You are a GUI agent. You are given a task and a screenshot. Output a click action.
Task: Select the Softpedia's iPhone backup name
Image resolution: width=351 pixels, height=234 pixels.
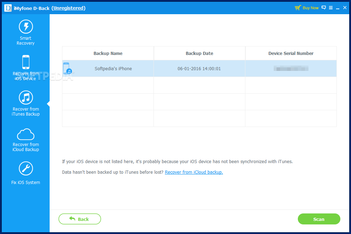[x=113, y=69]
